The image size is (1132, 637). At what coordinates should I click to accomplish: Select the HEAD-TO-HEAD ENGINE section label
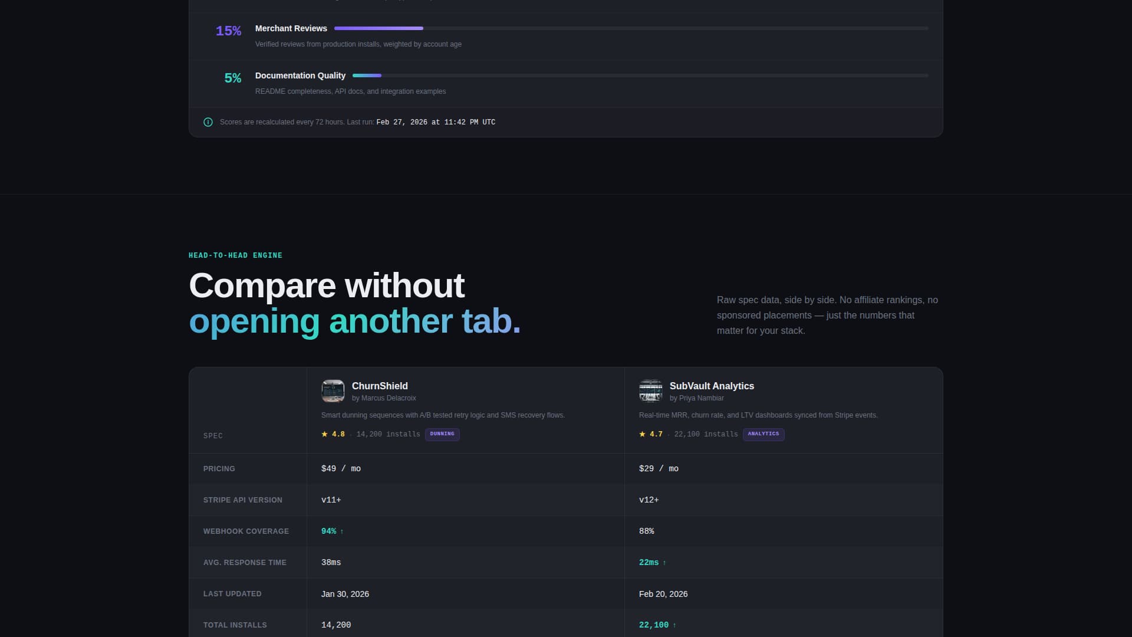point(235,255)
